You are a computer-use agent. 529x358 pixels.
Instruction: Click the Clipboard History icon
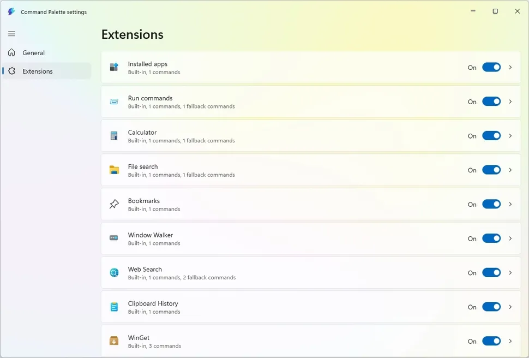coord(114,307)
